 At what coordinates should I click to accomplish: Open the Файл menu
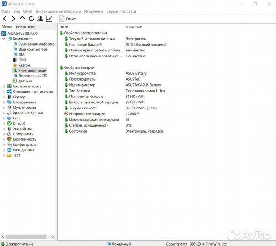(5, 11)
